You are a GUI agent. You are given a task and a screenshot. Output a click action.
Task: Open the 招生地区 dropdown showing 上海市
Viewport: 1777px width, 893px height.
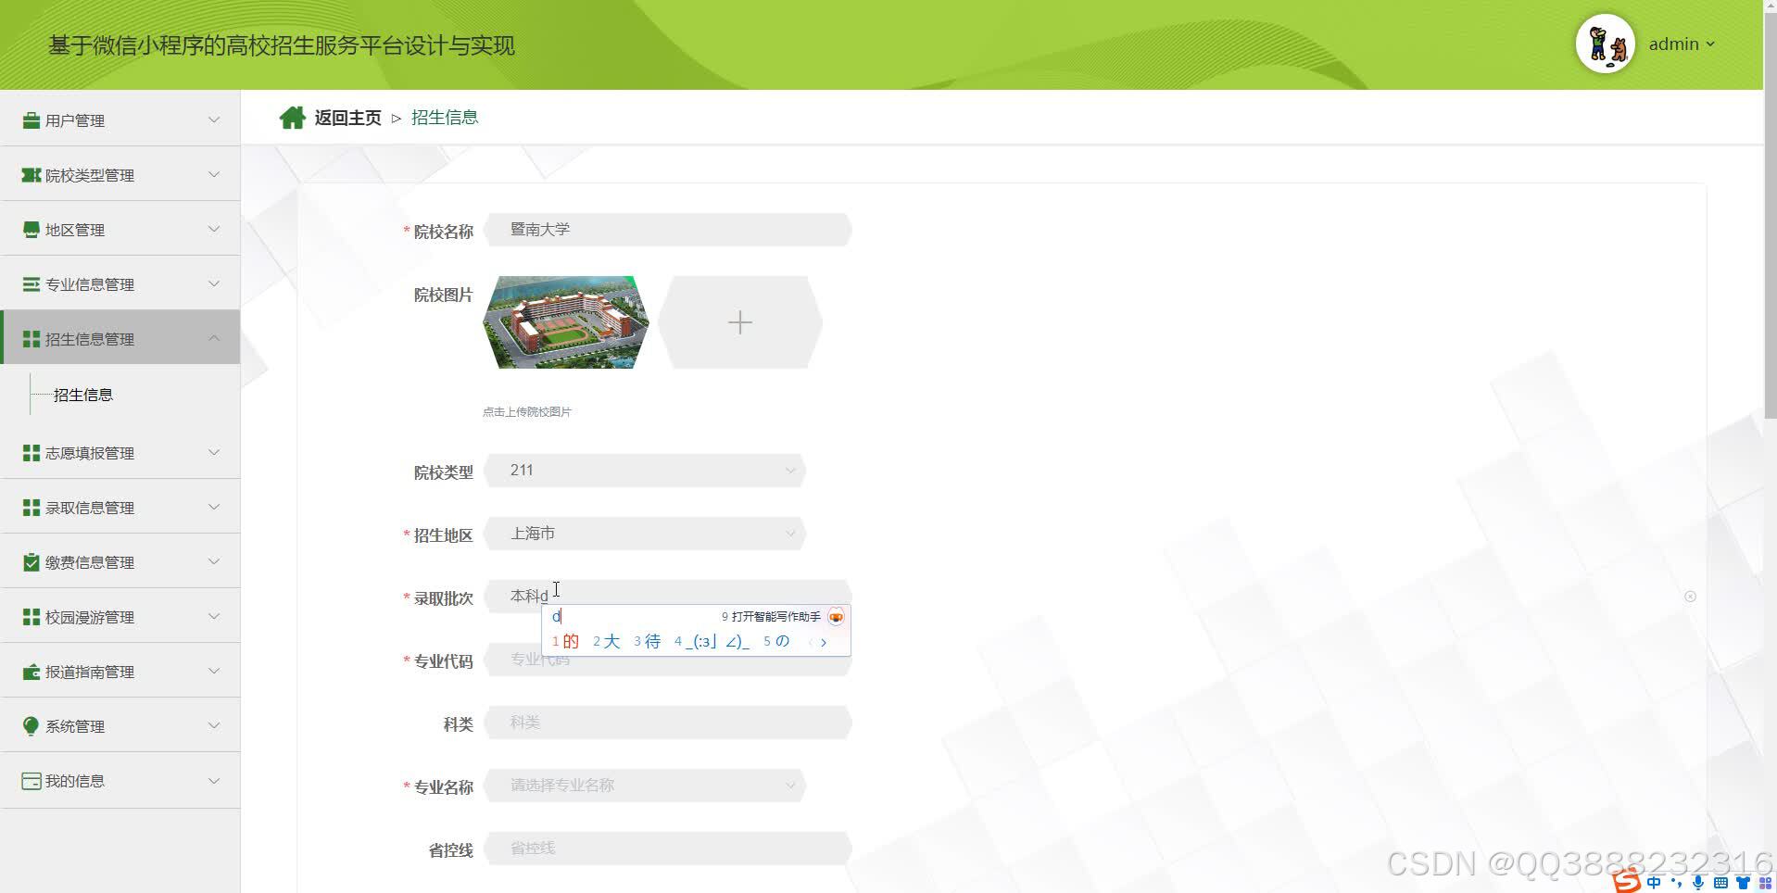click(645, 534)
